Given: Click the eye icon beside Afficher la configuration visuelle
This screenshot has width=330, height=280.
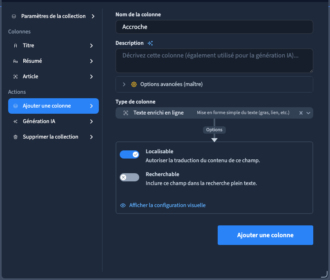Looking at the screenshot, I should point(123,205).
